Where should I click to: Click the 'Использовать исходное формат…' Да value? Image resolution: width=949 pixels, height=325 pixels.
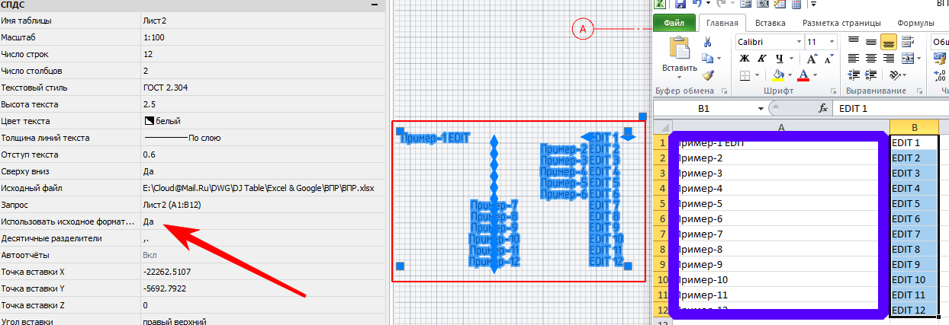150,221
